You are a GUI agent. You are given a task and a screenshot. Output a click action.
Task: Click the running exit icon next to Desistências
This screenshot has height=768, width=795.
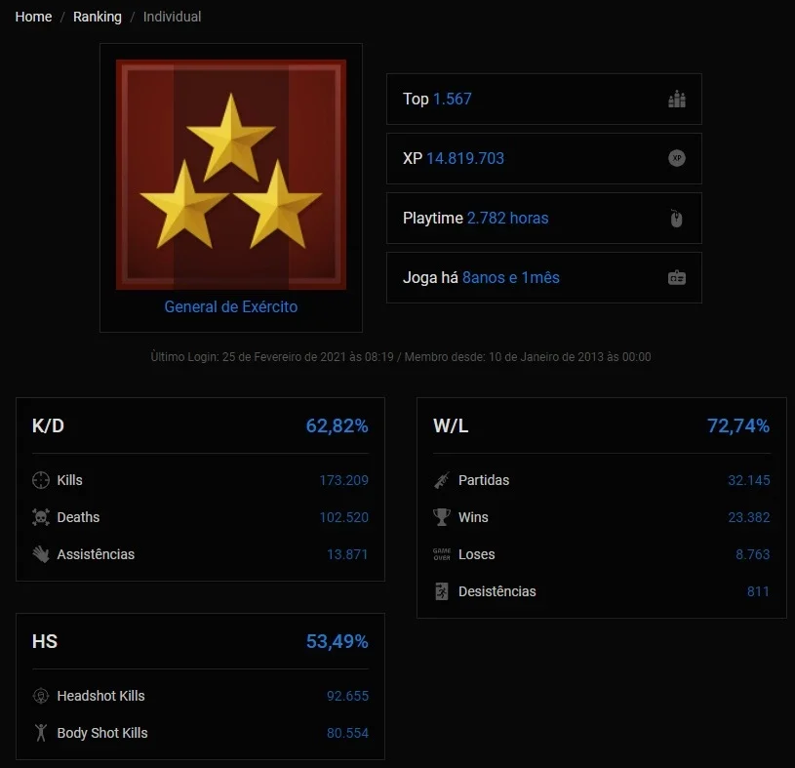(442, 591)
